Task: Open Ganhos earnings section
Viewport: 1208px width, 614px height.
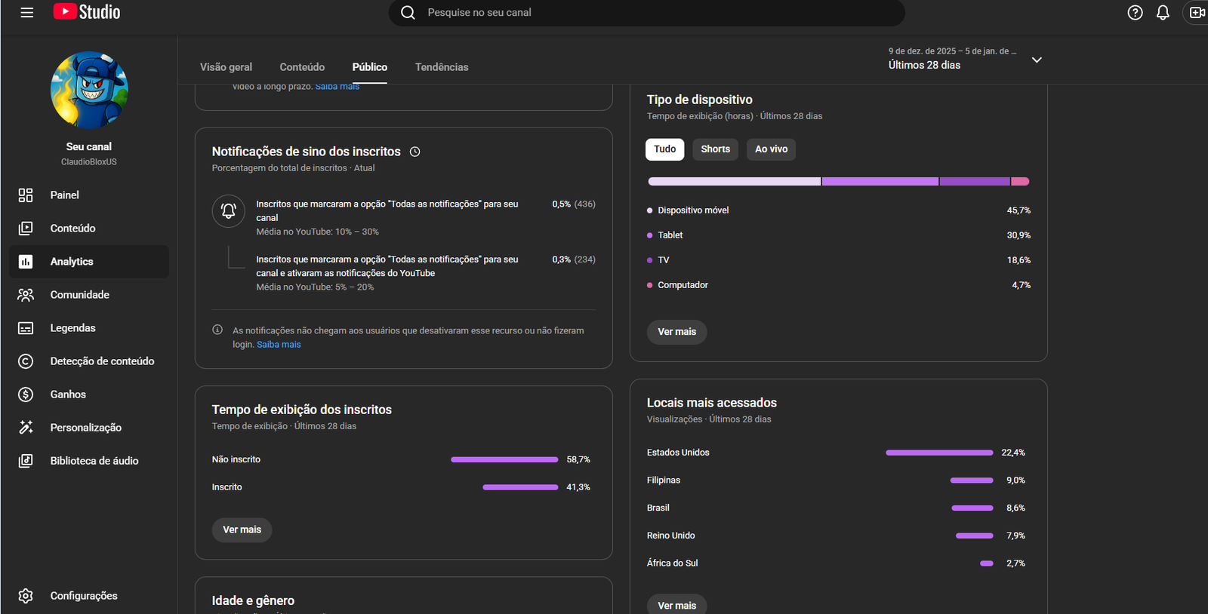Action: 68,394
